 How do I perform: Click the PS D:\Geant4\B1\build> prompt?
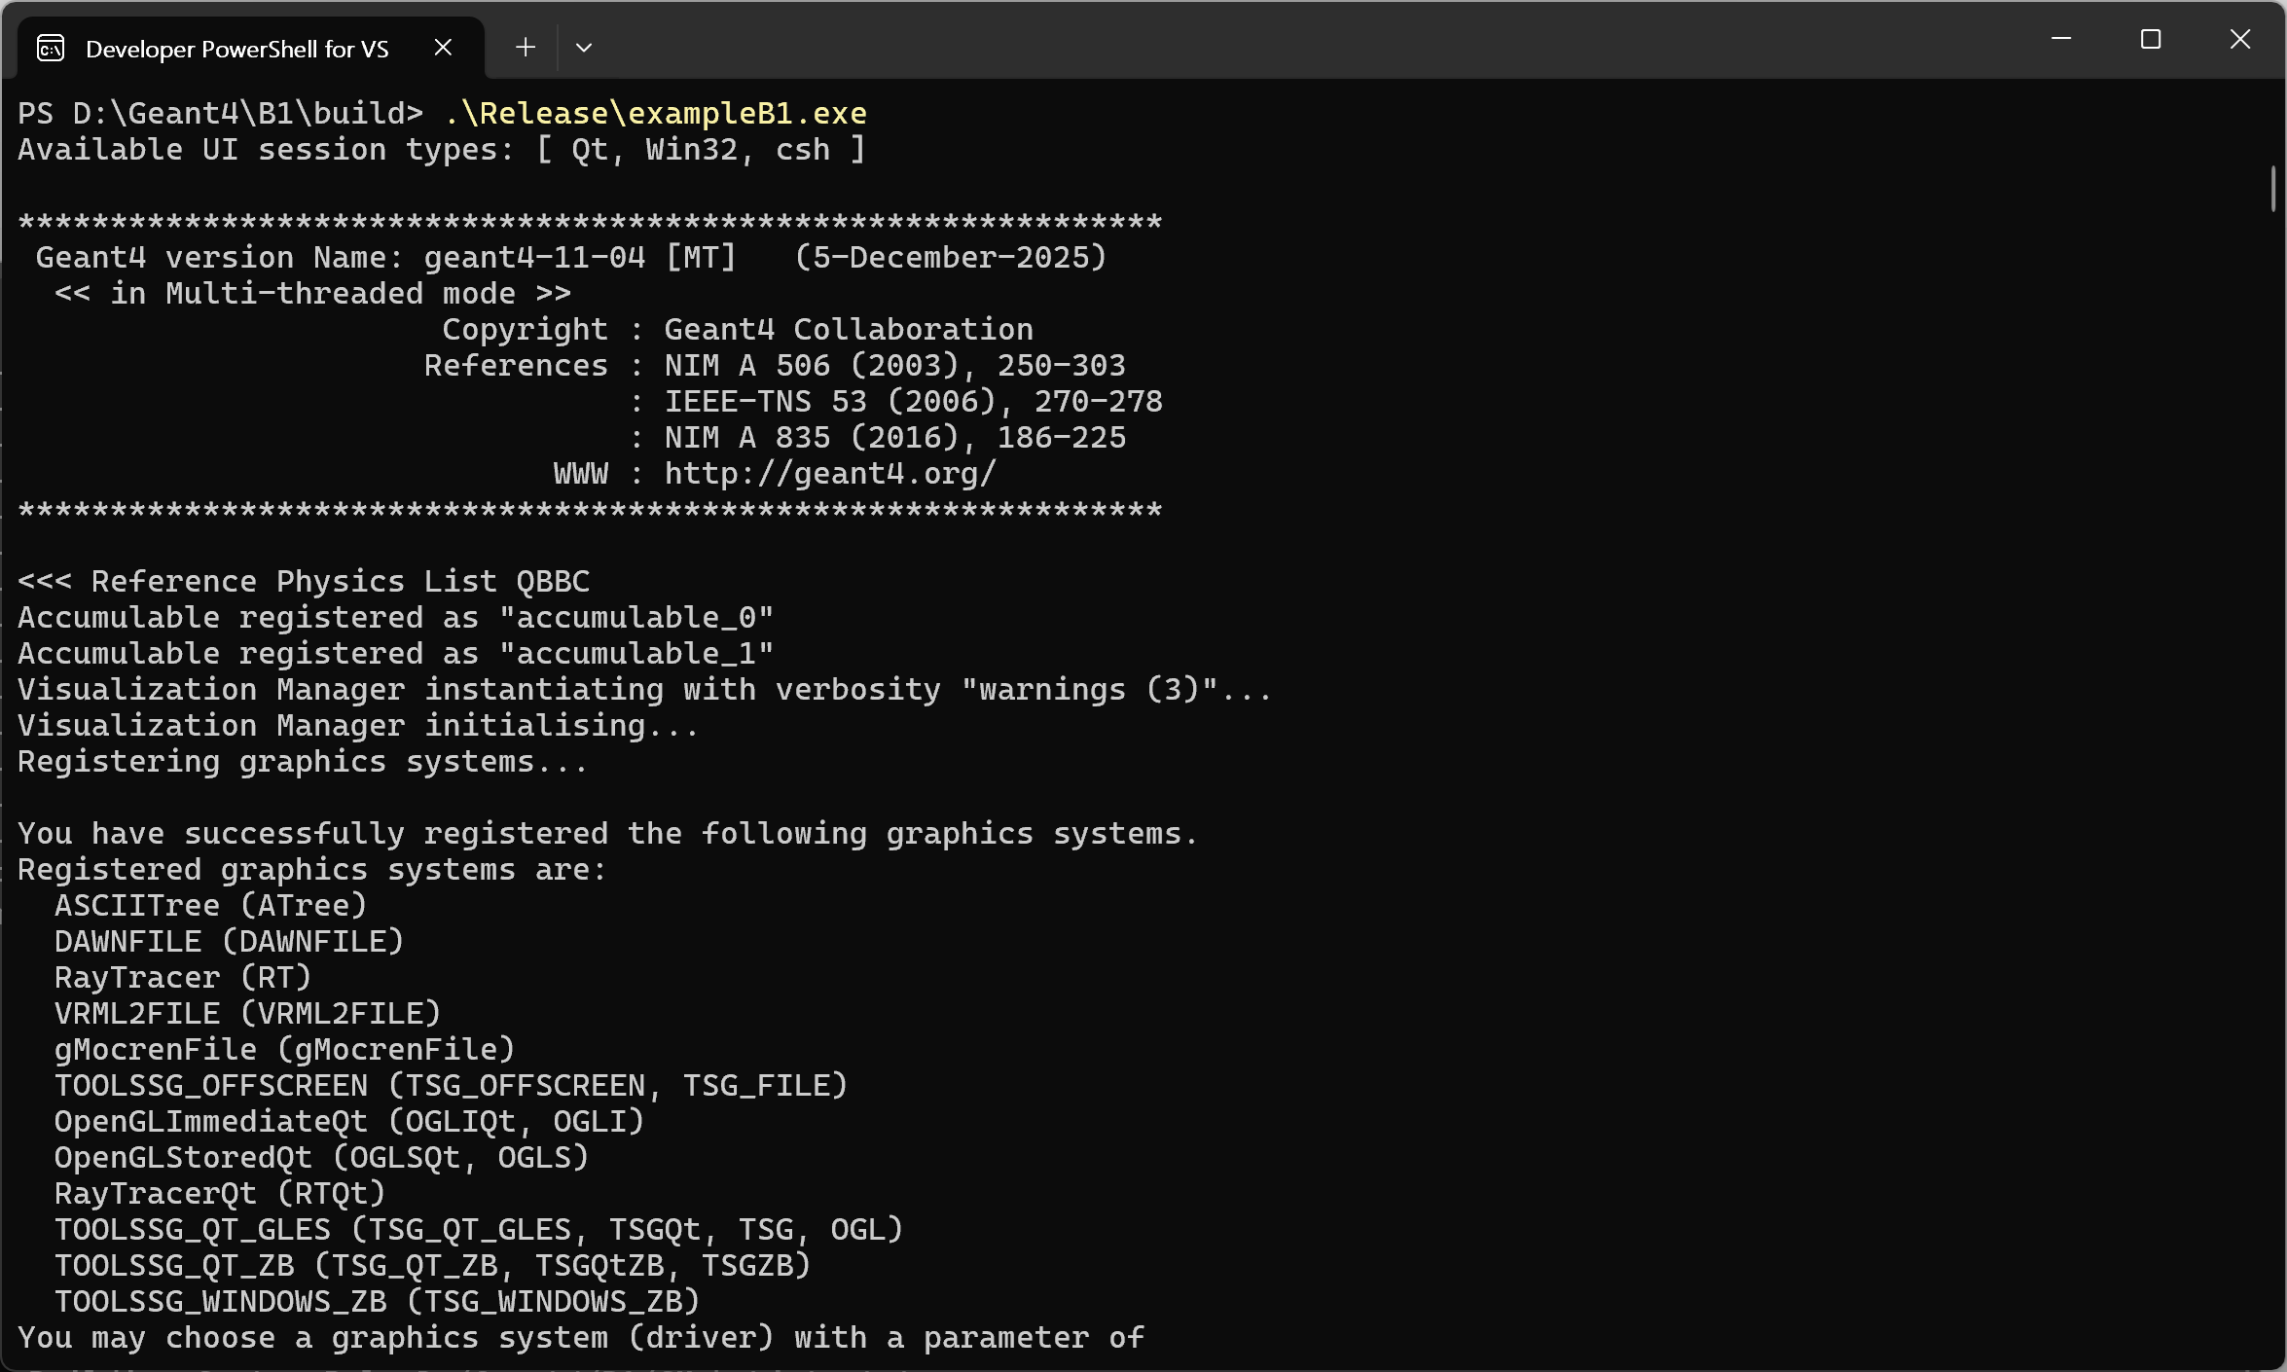point(220,114)
